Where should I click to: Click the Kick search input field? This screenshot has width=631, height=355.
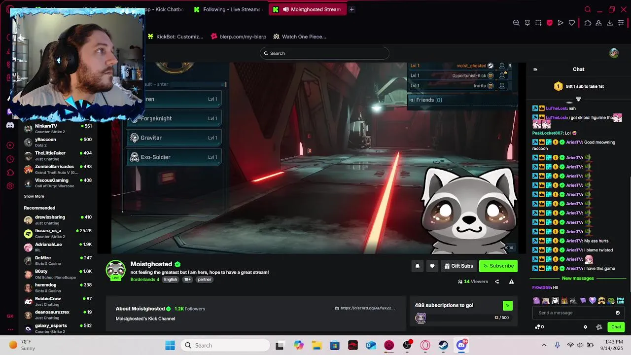coord(324,53)
